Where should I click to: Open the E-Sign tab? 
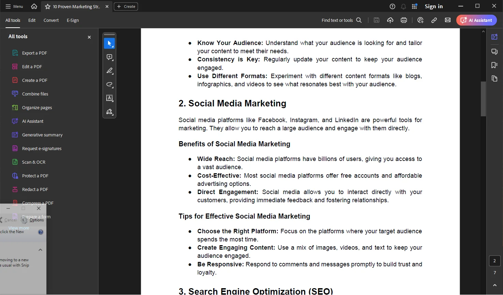coord(73,20)
